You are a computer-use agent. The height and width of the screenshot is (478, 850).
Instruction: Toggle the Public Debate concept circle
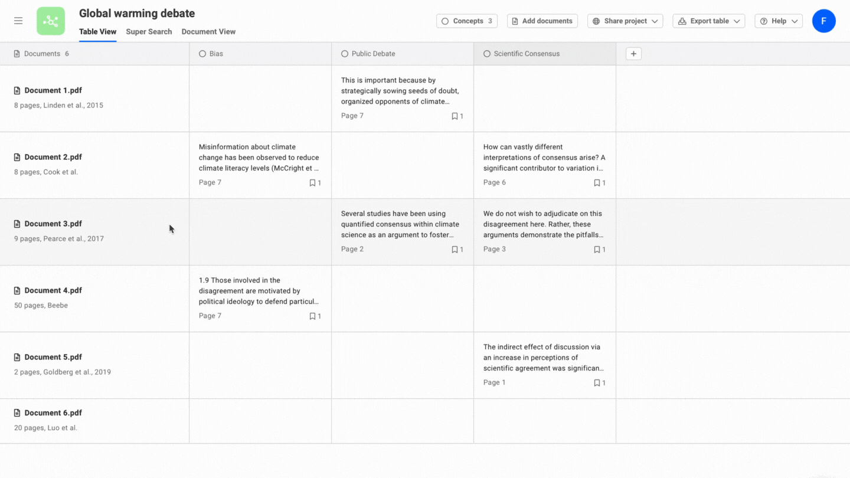tap(345, 54)
